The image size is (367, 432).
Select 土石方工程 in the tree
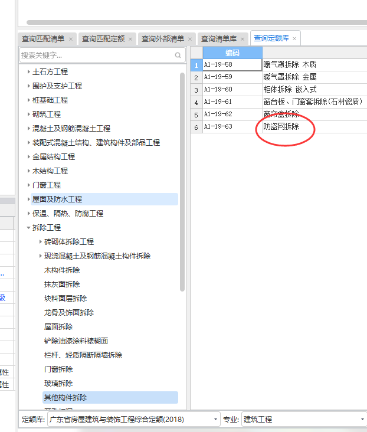pos(50,72)
